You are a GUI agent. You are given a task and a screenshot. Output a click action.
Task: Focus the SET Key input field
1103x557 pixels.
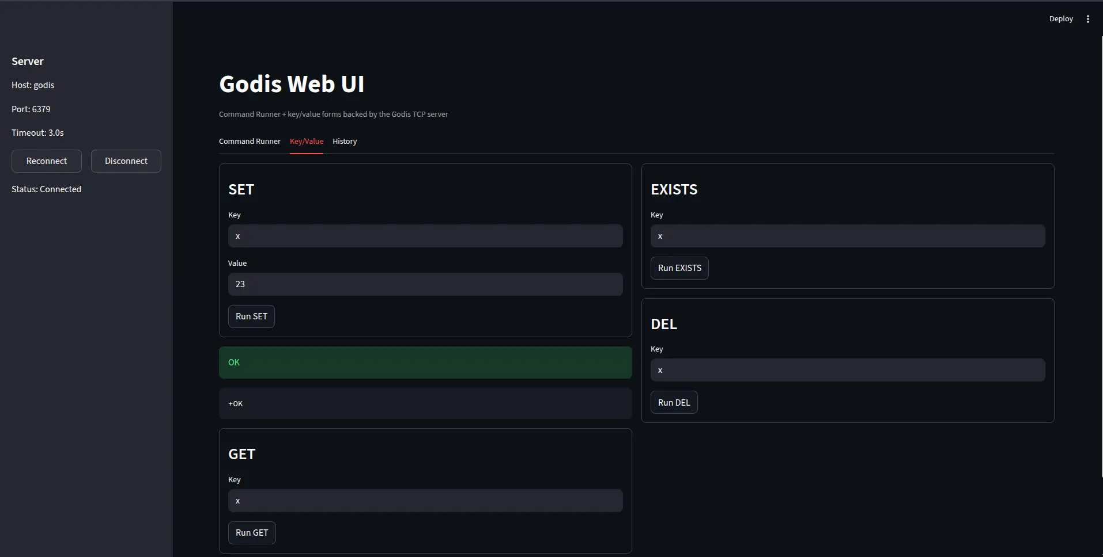coord(425,236)
